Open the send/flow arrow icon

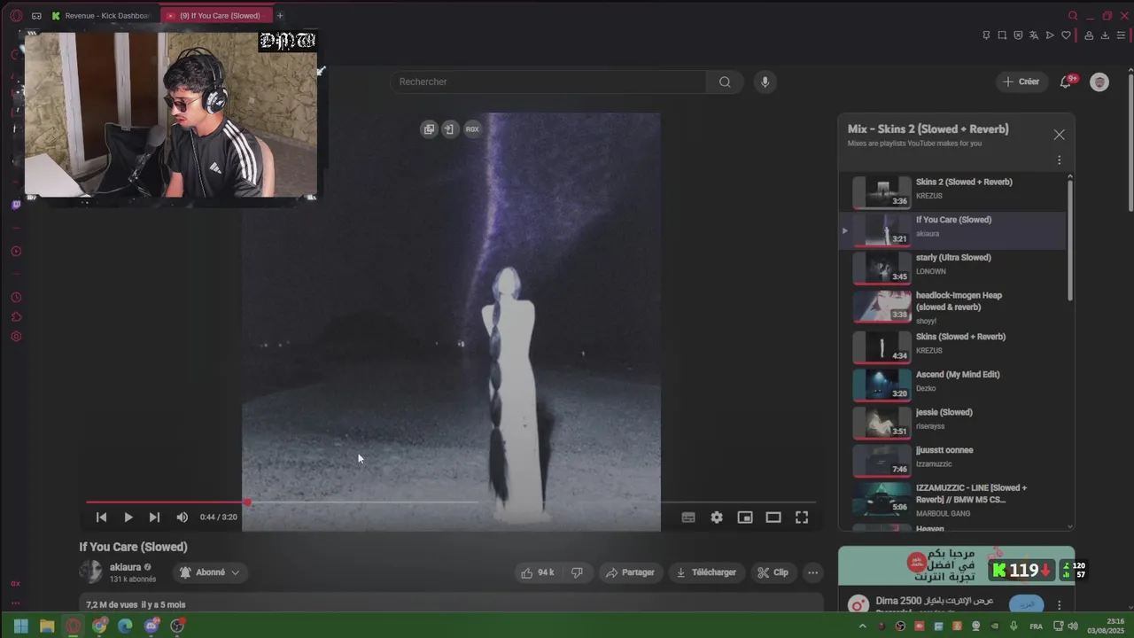pyautogui.click(x=1050, y=35)
